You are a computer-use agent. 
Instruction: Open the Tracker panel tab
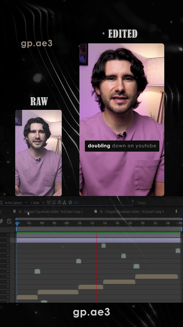pyautogui.click(x=141, y=203)
